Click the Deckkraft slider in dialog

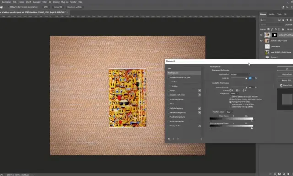click(x=239, y=78)
